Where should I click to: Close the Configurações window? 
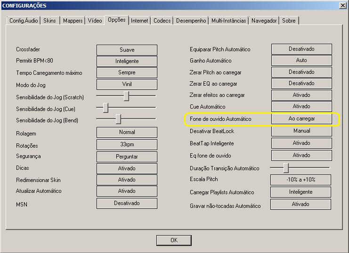[x=342, y=5]
